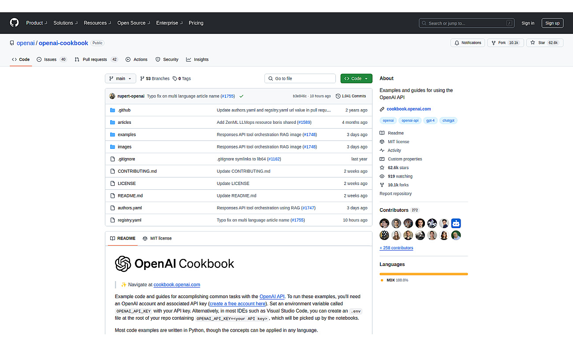573x347 pixels.
Task: Click rupert-openai avatar image
Action: point(112,96)
